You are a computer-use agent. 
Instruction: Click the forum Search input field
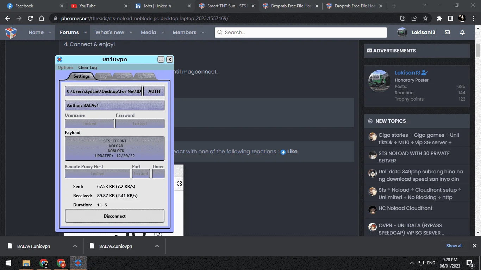tap(301, 32)
